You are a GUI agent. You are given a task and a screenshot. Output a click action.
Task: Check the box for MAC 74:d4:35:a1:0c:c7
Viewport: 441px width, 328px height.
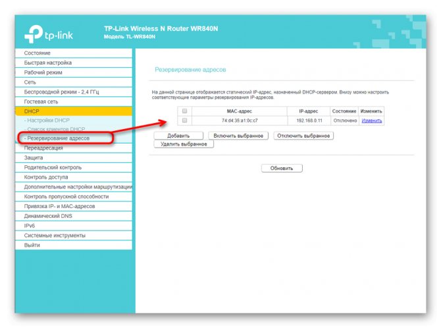click(x=184, y=121)
